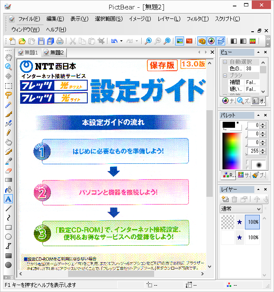The height and width of the screenshot is (292, 274).
Task: Select the outline rectangle shape tool
Action: coord(9,227)
